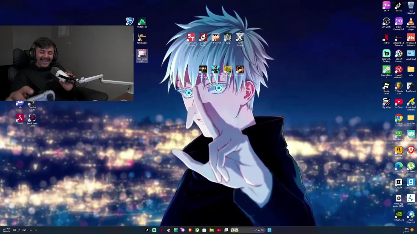
Task: Open the Recycle Bin desktop icon
Action: (411, 7)
